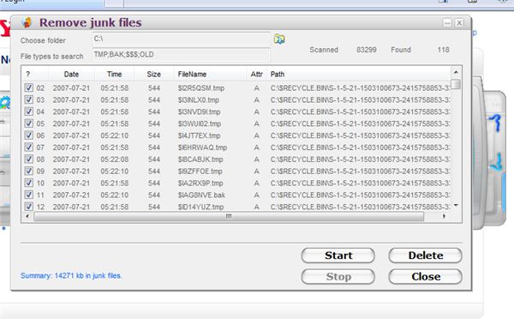This screenshot has width=514, height=319.
Task: Toggle the checkbox for row 12
Action: (29, 207)
